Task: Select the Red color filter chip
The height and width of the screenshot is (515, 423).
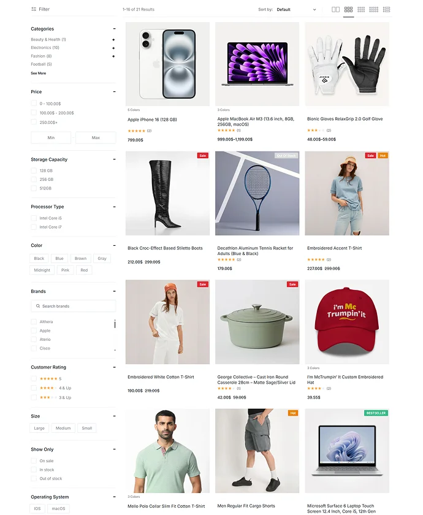Action: click(84, 270)
